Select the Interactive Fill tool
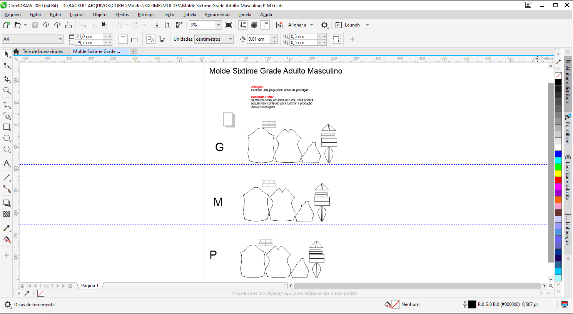 coord(7,240)
